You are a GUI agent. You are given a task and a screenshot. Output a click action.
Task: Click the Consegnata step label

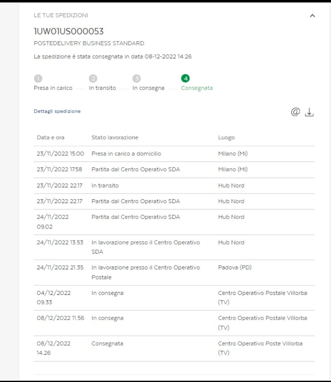197,88
